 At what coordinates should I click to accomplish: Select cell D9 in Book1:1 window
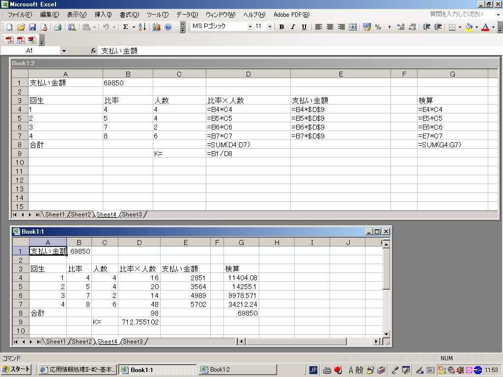(x=139, y=322)
